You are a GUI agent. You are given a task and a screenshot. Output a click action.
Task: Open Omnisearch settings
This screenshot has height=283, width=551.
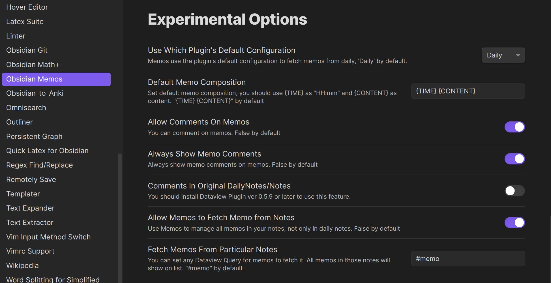(x=26, y=108)
